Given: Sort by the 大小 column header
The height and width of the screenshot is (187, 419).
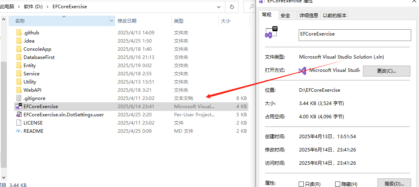Looking at the screenshot, I should pyautogui.click(x=234, y=21).
